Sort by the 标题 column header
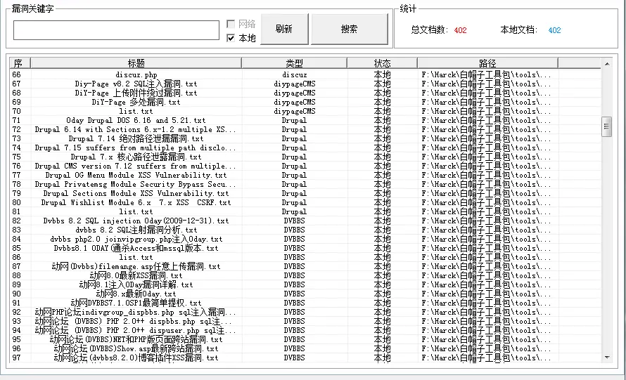Image resolution: width=626 pixels, height=380 pixels. (136, 63)
